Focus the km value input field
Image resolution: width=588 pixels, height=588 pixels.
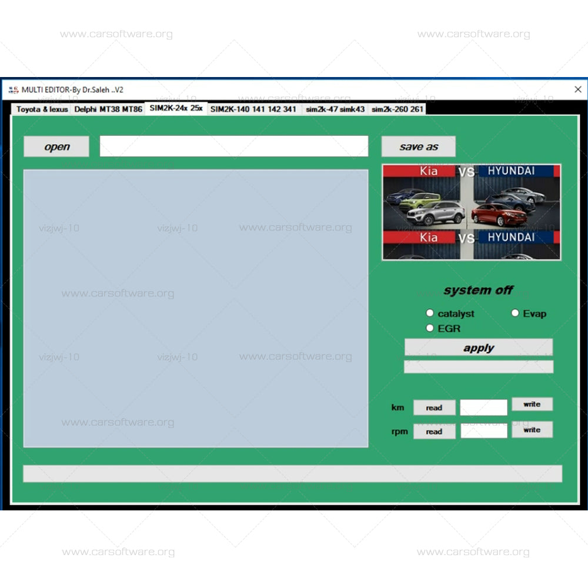tap(484, 407)
